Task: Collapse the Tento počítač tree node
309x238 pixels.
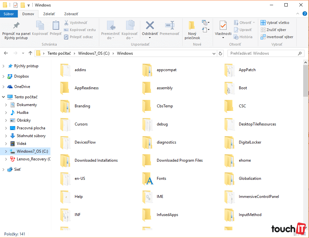Action: tap(4, 97)
